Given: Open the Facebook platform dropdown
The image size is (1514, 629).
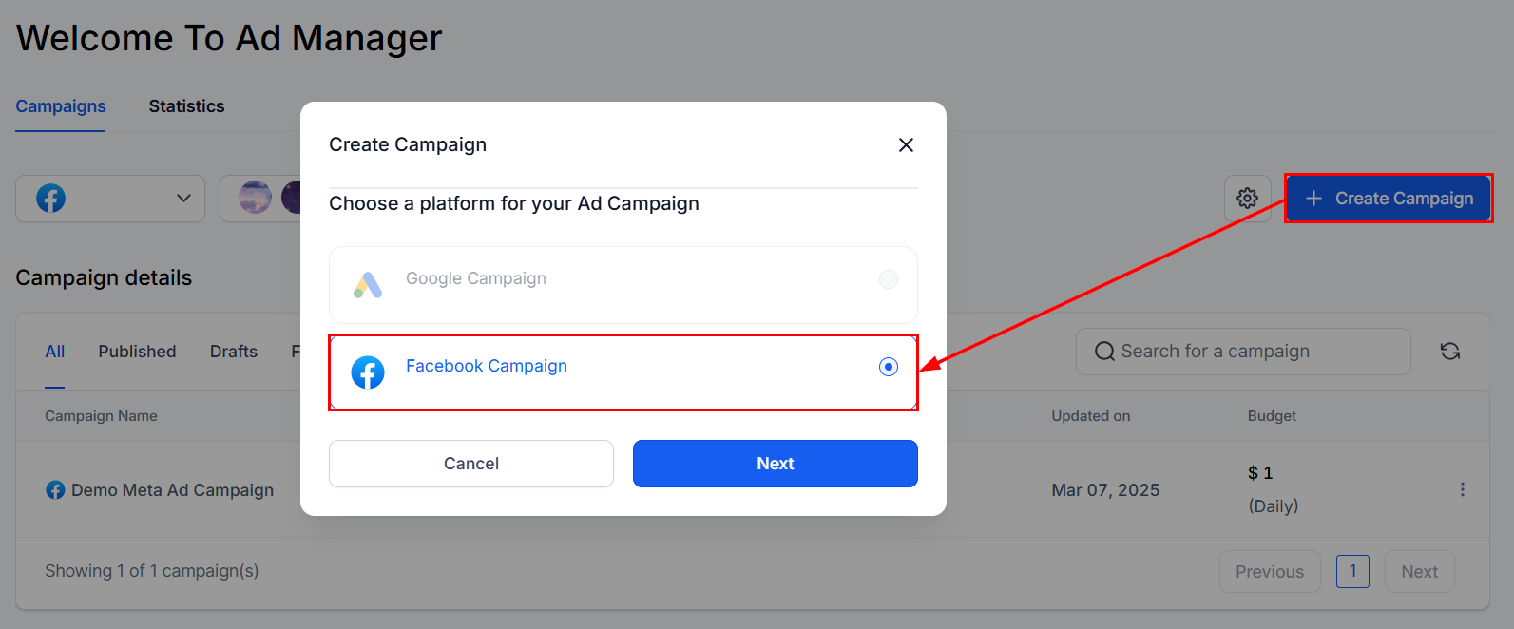Looking at the screenshot, I should 110,199.
